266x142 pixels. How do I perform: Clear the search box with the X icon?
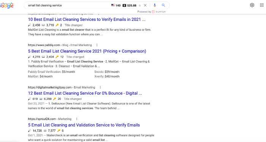tap(145, 5)
